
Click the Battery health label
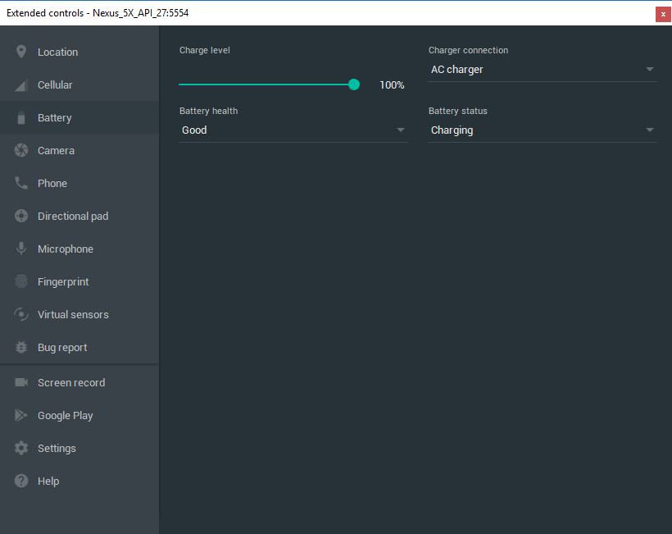pyautogui.click(x=208, y=111)
